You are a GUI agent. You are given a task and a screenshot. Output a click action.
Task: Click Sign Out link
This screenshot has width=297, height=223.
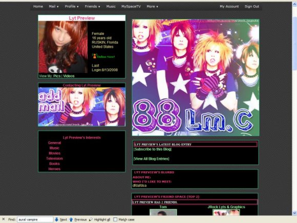click(x=251, y=7)
